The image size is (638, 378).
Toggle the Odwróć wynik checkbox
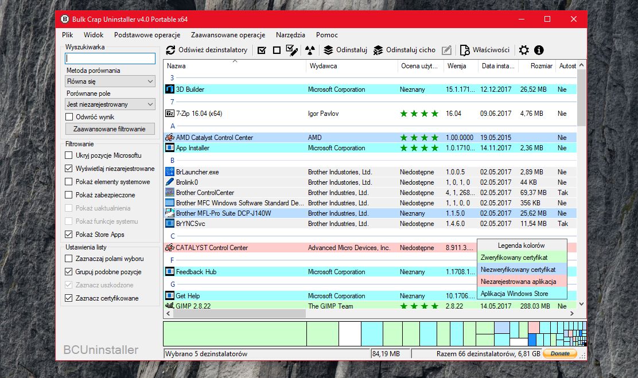69,117
